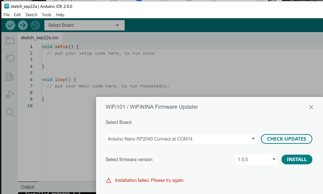Close the Firmware Updater dialog
Image resolution: width=323 pixels, height=194 pixels.
coord(311,107)
